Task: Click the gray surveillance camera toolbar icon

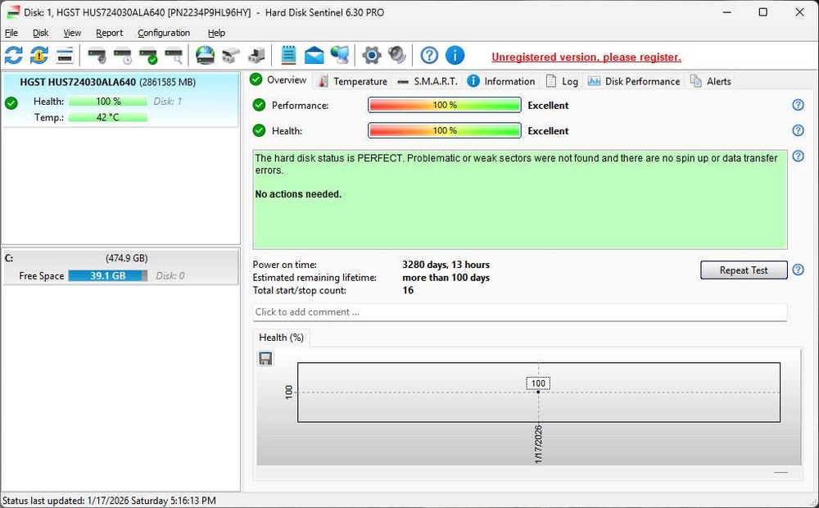Action: 231,55
